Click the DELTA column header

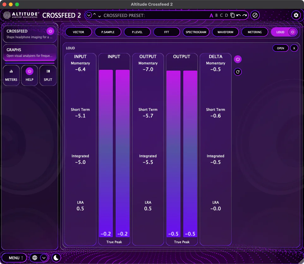tap(216, 57)
